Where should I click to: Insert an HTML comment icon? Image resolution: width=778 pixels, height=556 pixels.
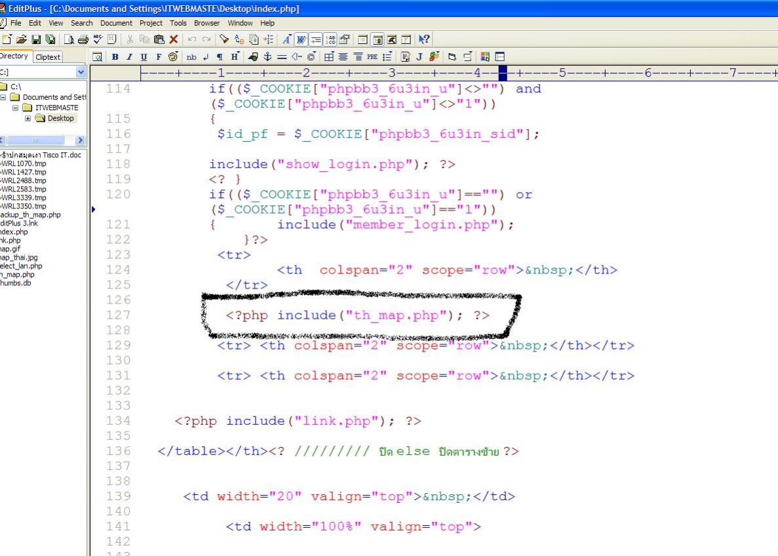[297, 56]
